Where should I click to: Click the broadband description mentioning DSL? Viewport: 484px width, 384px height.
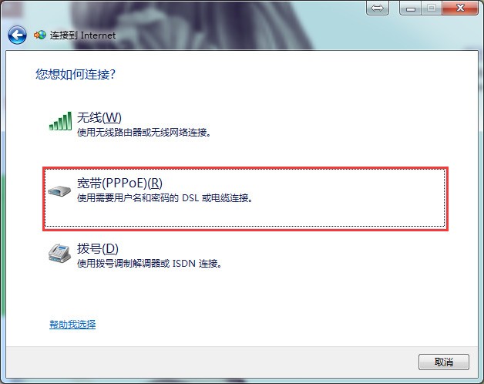point(165,198)
